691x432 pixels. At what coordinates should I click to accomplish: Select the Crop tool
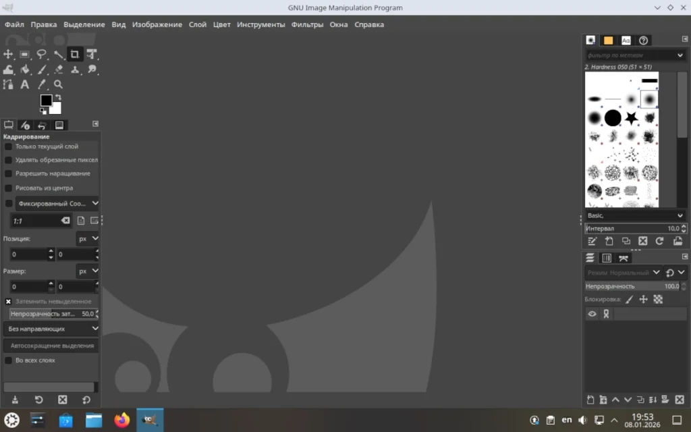(74, 54)
